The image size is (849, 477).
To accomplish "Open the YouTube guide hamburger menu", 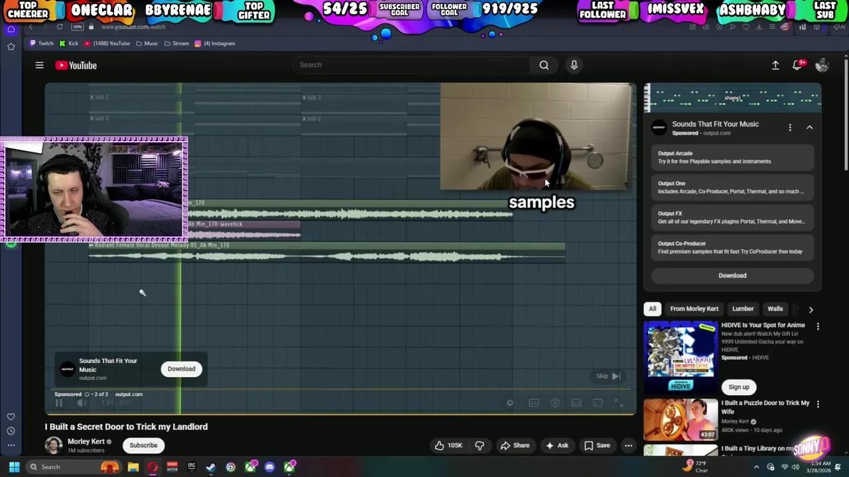I will (39, 65).
